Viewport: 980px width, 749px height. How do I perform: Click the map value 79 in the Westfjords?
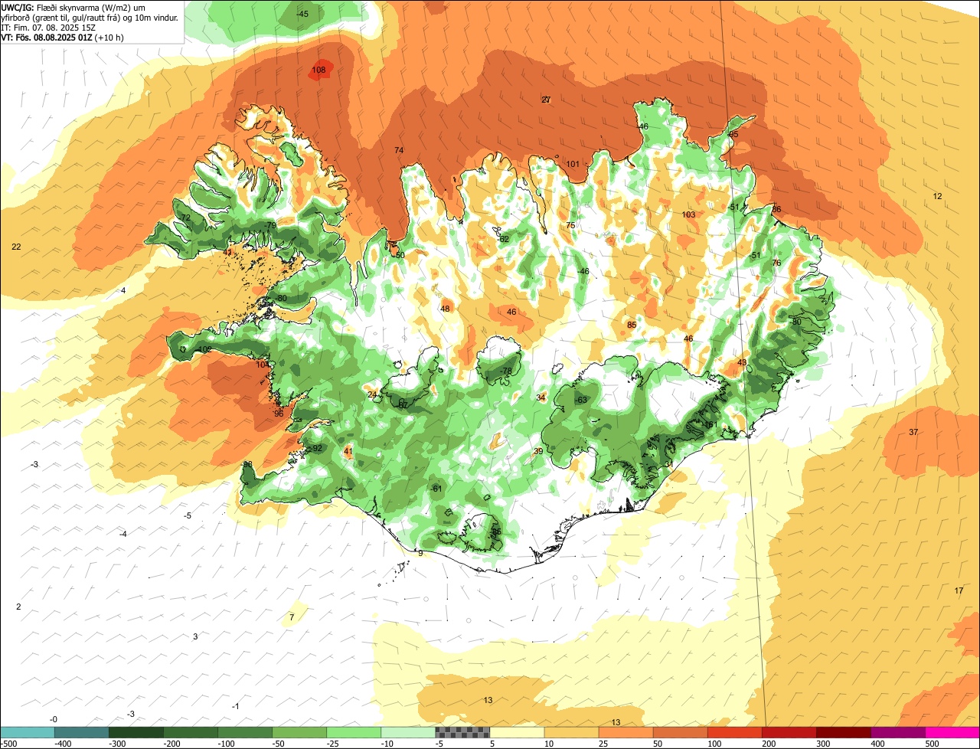click(x=271, y=225)
